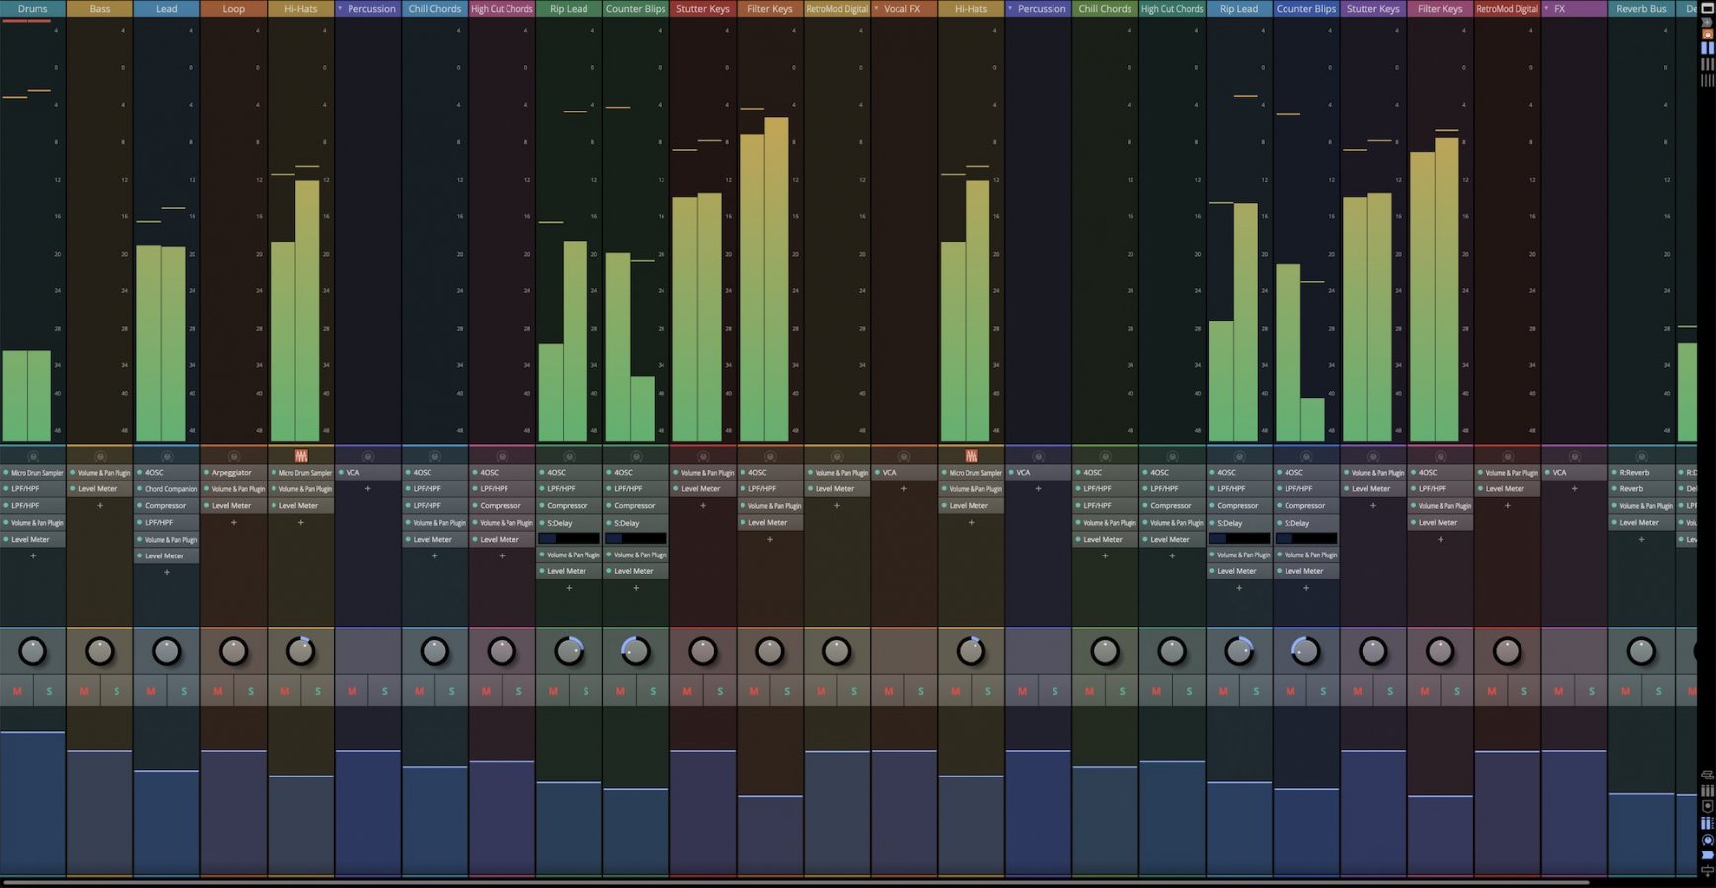Add a device below Level Meter on the Loop track
Viewport: 1716px width, 888px height.
tap(233, 522)
